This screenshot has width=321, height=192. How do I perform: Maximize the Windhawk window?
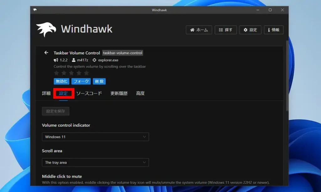[x=270, y=10]
